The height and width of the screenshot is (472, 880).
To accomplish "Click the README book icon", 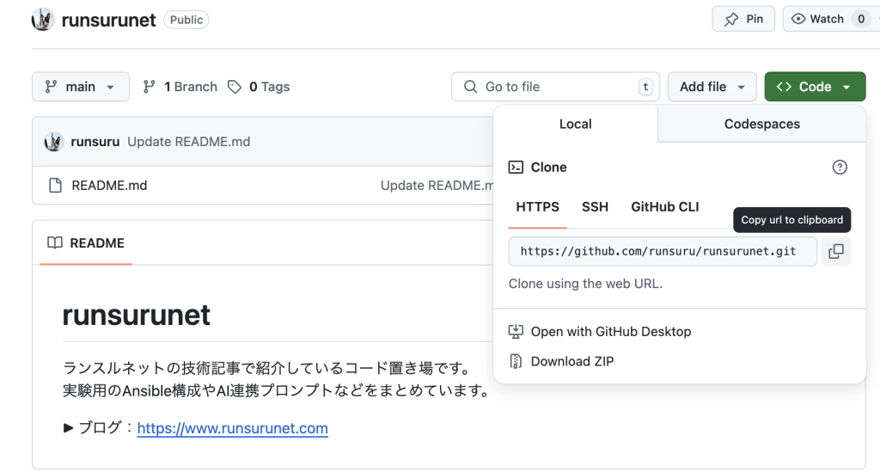I will click(54, 243).
